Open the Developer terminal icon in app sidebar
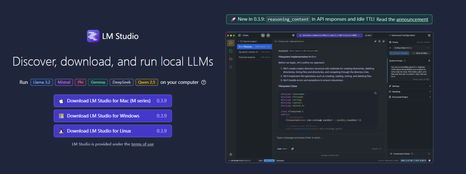The height and width of the screenshot is (174, 466). point(231,51)
